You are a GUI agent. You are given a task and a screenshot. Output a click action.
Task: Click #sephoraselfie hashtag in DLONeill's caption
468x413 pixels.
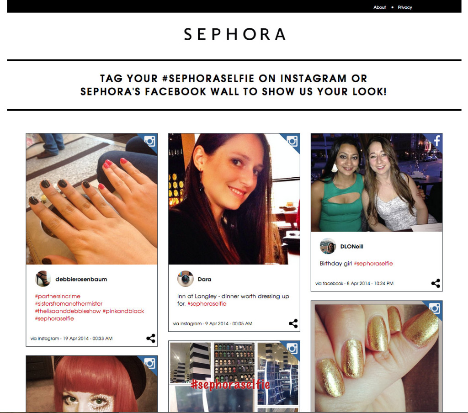tap(373, 264)
